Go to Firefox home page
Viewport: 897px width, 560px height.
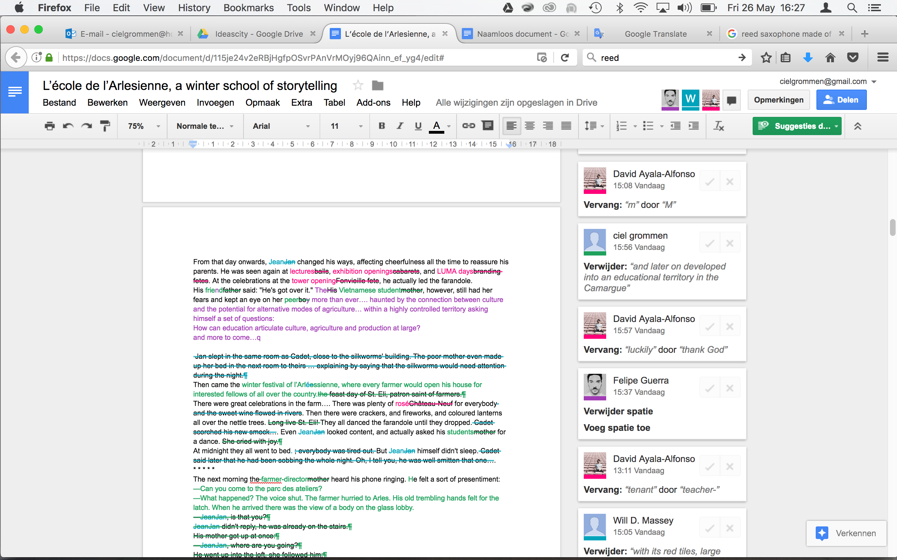click(830, 57)
